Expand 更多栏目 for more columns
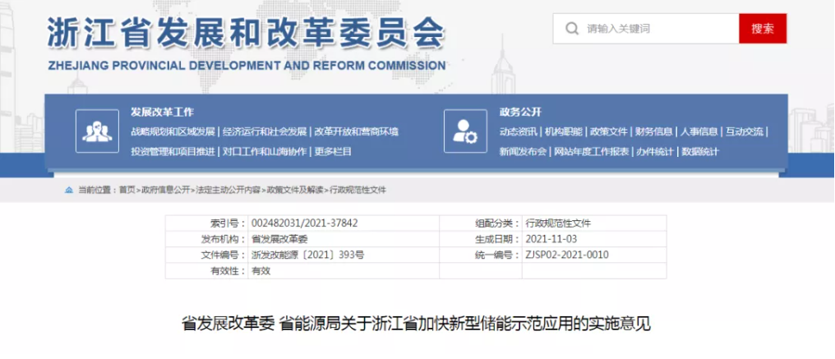This screenshot has height=359, width=835. pos(333,151)
